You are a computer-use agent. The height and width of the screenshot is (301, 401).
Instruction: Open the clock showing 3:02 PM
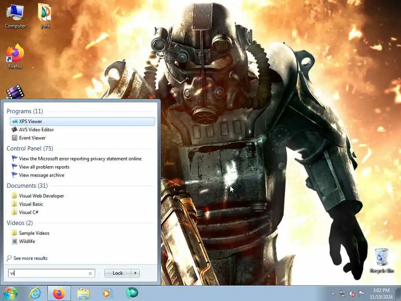(x=381, y=294)
